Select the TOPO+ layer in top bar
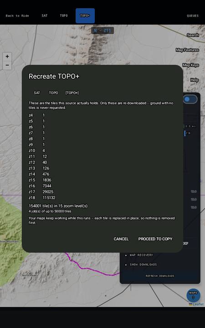The image size is (205, 328). [x=85, y=15]
